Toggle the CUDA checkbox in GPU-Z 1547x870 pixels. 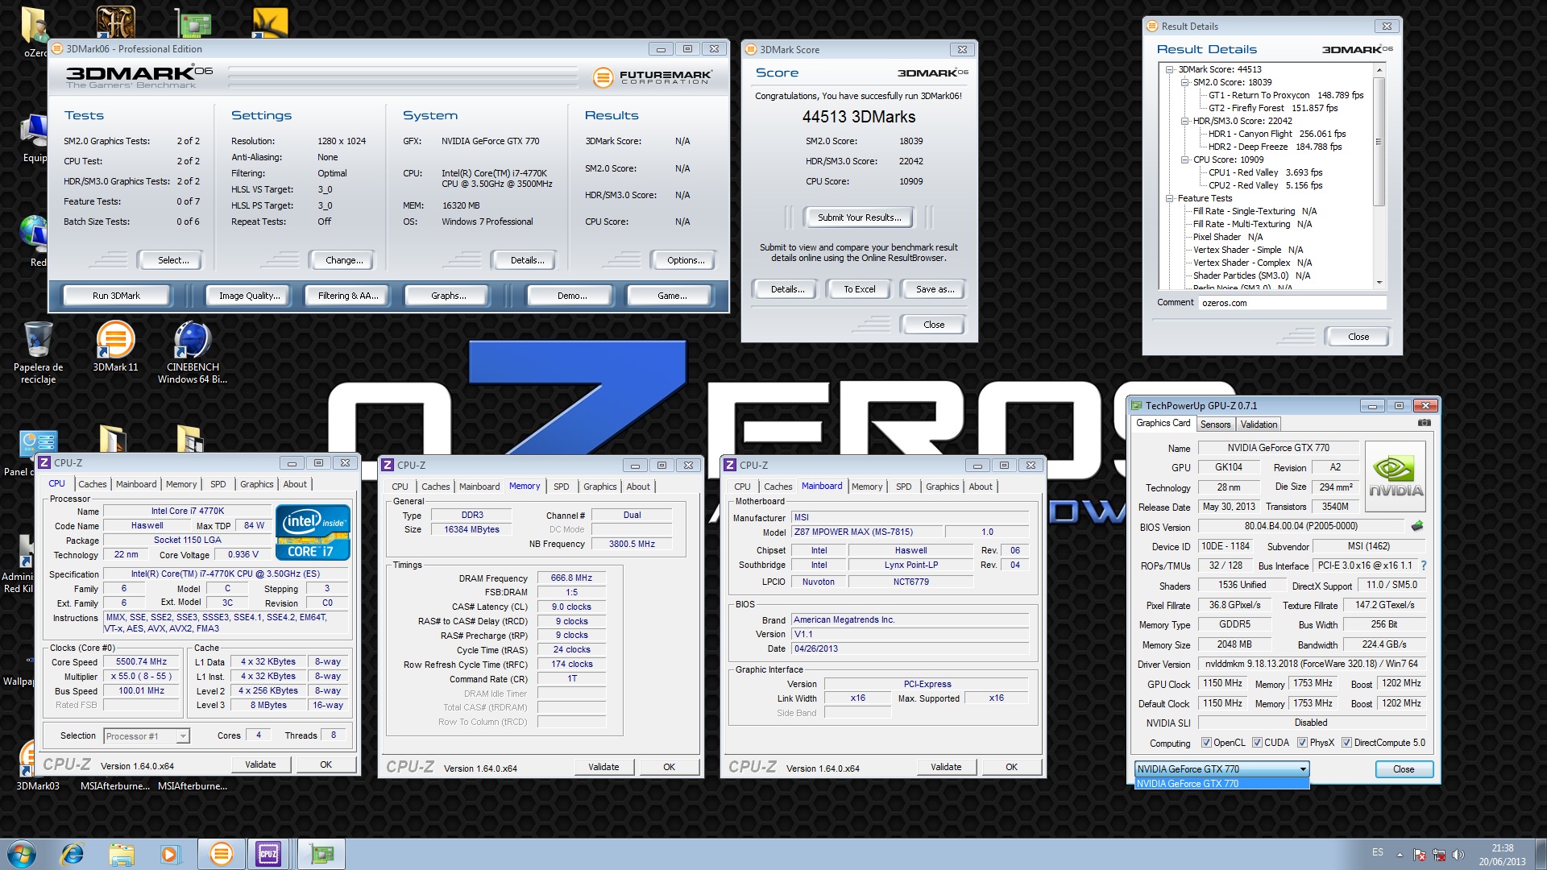(x=1257, y=743)
